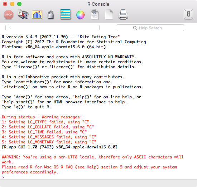
Task: Click the LC_MESSAGES failed warning line
Action: point(49,137)
